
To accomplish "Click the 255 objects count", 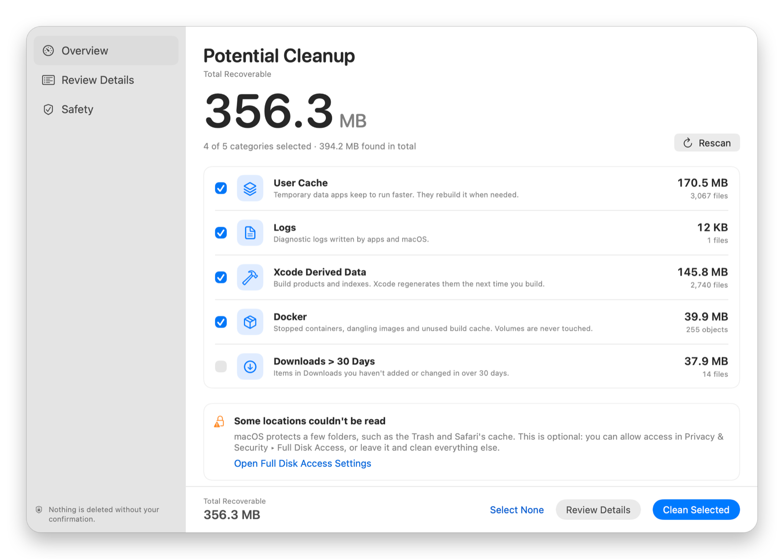I will click(707, 330).
